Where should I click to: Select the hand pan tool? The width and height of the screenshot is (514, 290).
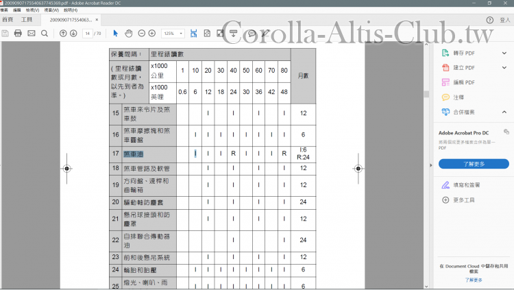(129, 33)
